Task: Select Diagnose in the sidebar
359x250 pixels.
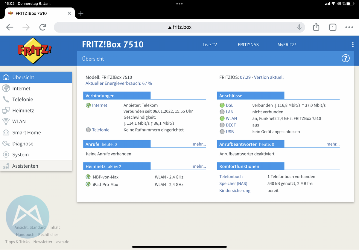Action: click(23, 143)
